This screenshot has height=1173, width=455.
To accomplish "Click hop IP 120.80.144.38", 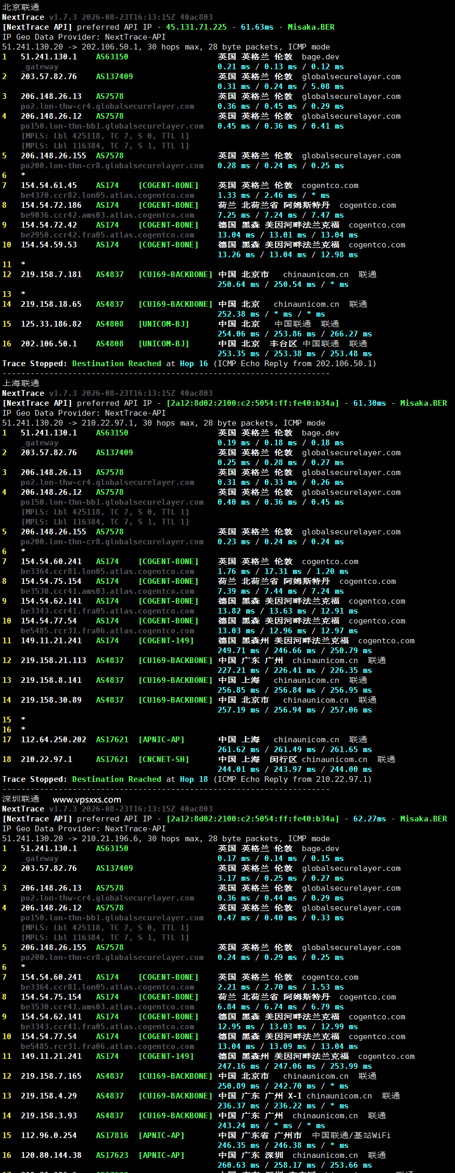I will click(51, 1155).
